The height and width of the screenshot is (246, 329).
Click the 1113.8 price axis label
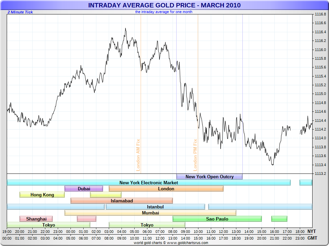click(320, 147)
